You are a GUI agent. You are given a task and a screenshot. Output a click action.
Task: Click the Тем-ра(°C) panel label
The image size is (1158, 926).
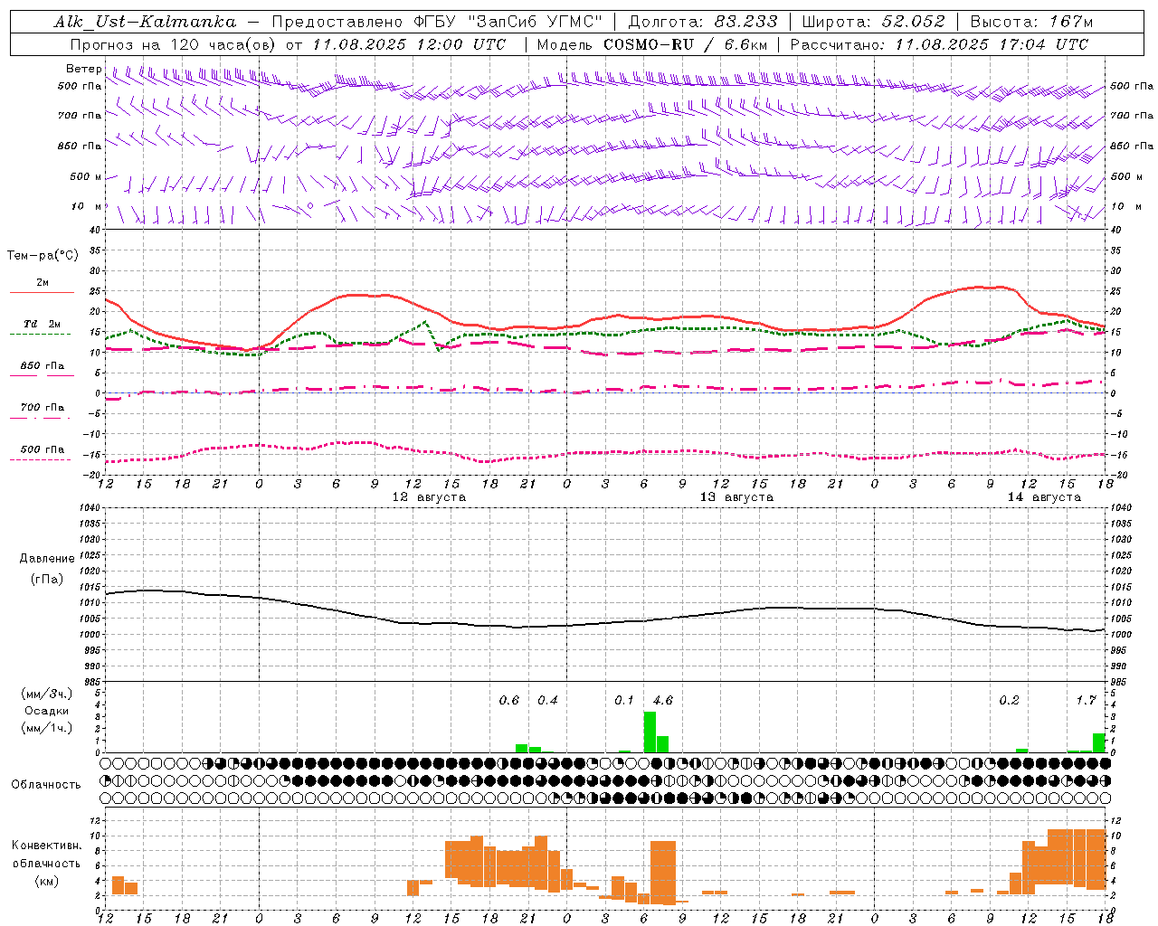click(x=43, y=256)
